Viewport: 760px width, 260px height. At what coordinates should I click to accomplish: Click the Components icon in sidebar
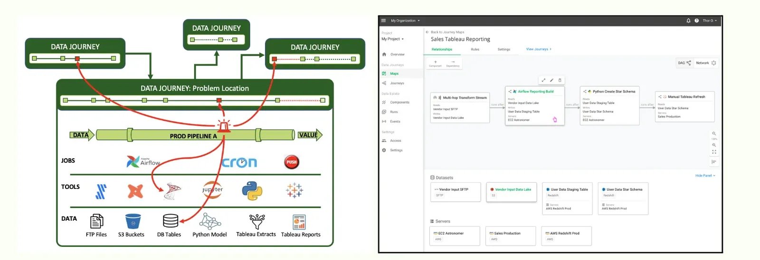pyautogui.click(x=384, y=102)
